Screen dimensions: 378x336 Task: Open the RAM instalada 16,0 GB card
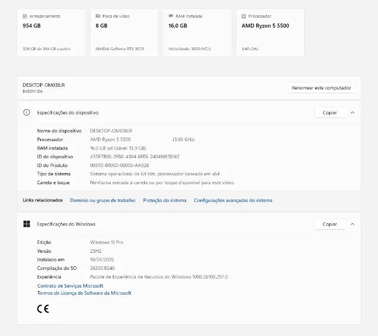pos(197,33)
